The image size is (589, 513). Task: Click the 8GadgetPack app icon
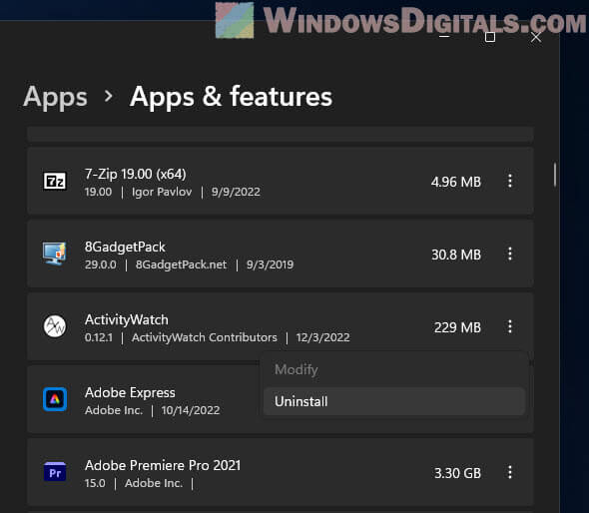(55, 254)
